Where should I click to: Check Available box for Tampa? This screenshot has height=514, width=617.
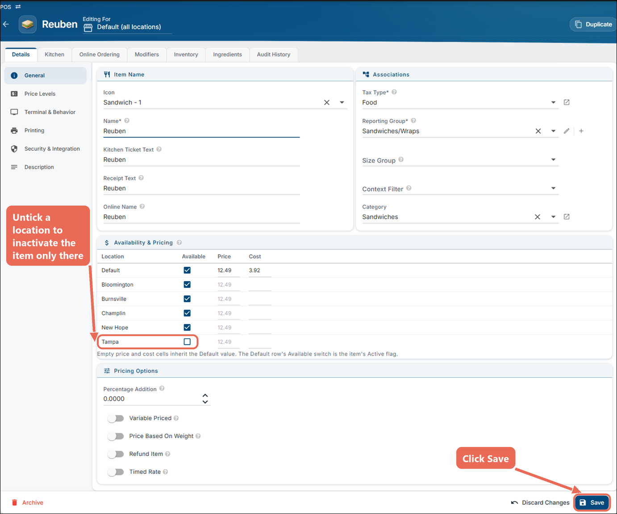point(187,342)
